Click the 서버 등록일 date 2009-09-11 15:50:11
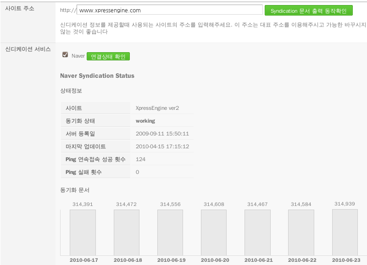Image resolution: width=367 pixels, height=265 pixels. coord(162,134)
